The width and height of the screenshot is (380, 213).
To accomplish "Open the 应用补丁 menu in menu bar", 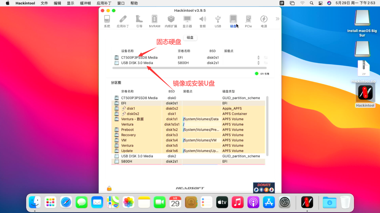I will (104, 3).
